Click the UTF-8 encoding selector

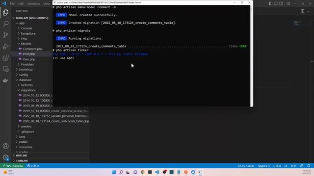point(277,166)
